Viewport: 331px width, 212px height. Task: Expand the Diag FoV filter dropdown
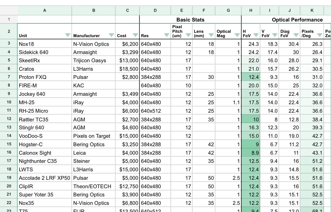(296, 35)
